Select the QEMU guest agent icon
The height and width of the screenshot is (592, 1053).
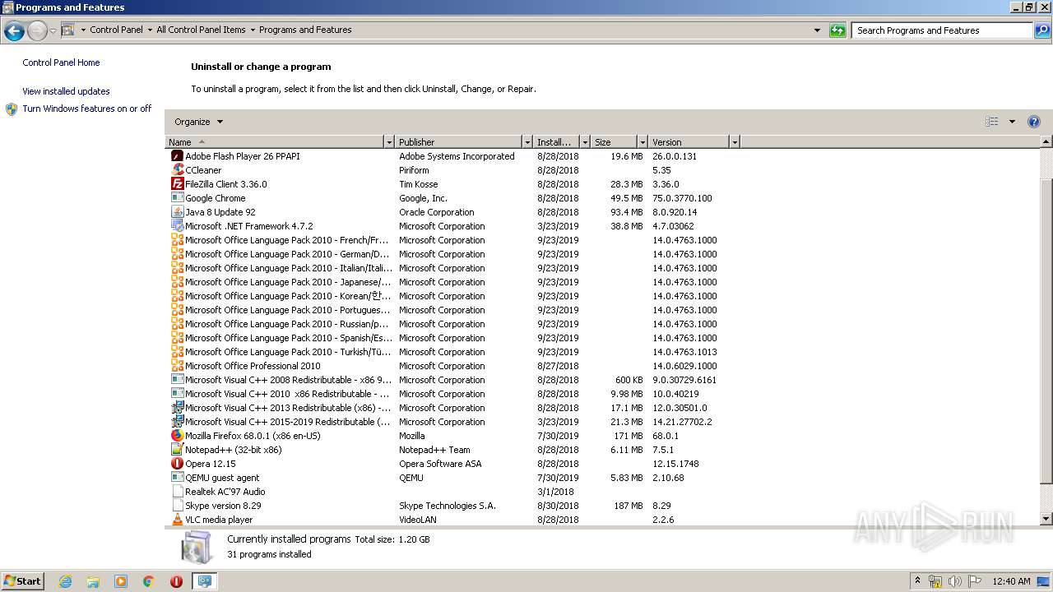coord(177,478)
